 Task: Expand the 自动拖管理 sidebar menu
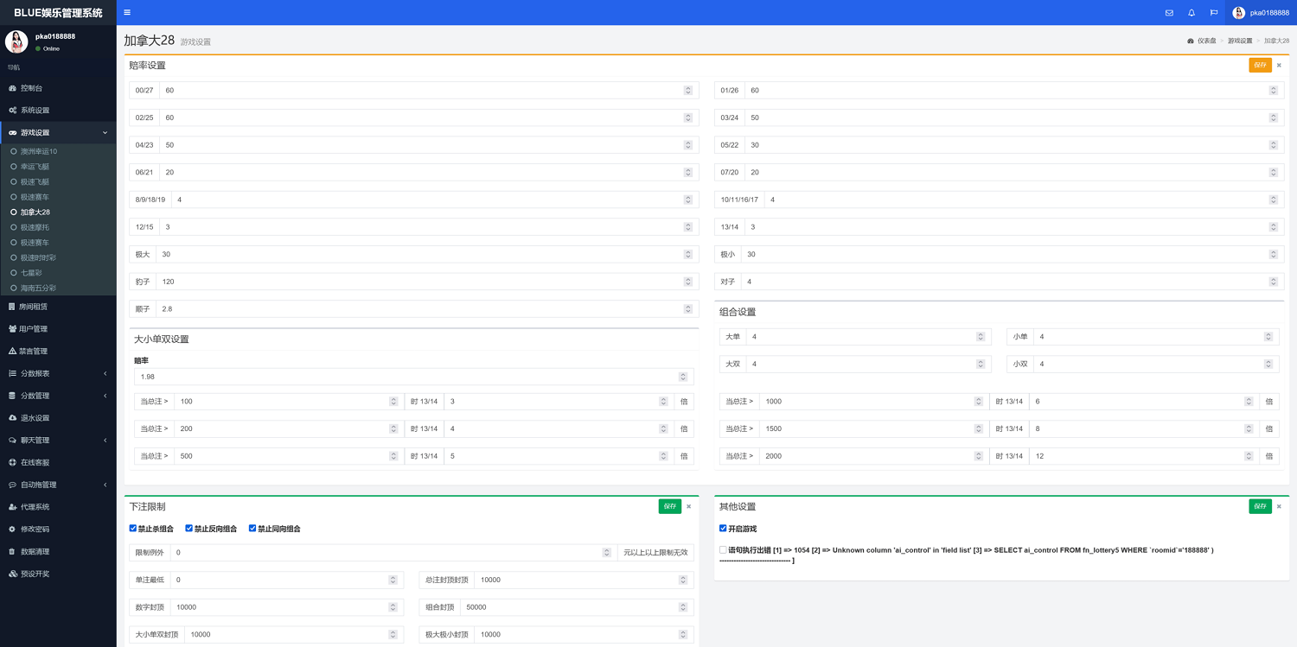click(105, 485)
